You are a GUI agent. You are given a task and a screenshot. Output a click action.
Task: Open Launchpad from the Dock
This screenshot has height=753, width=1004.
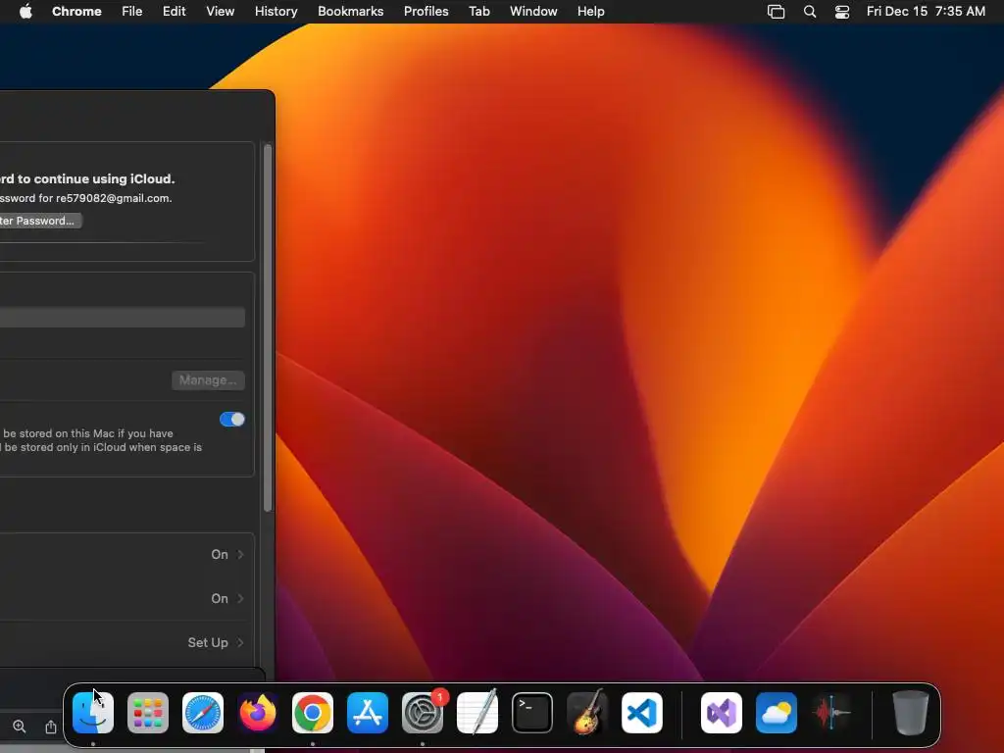tap(148, 713)
